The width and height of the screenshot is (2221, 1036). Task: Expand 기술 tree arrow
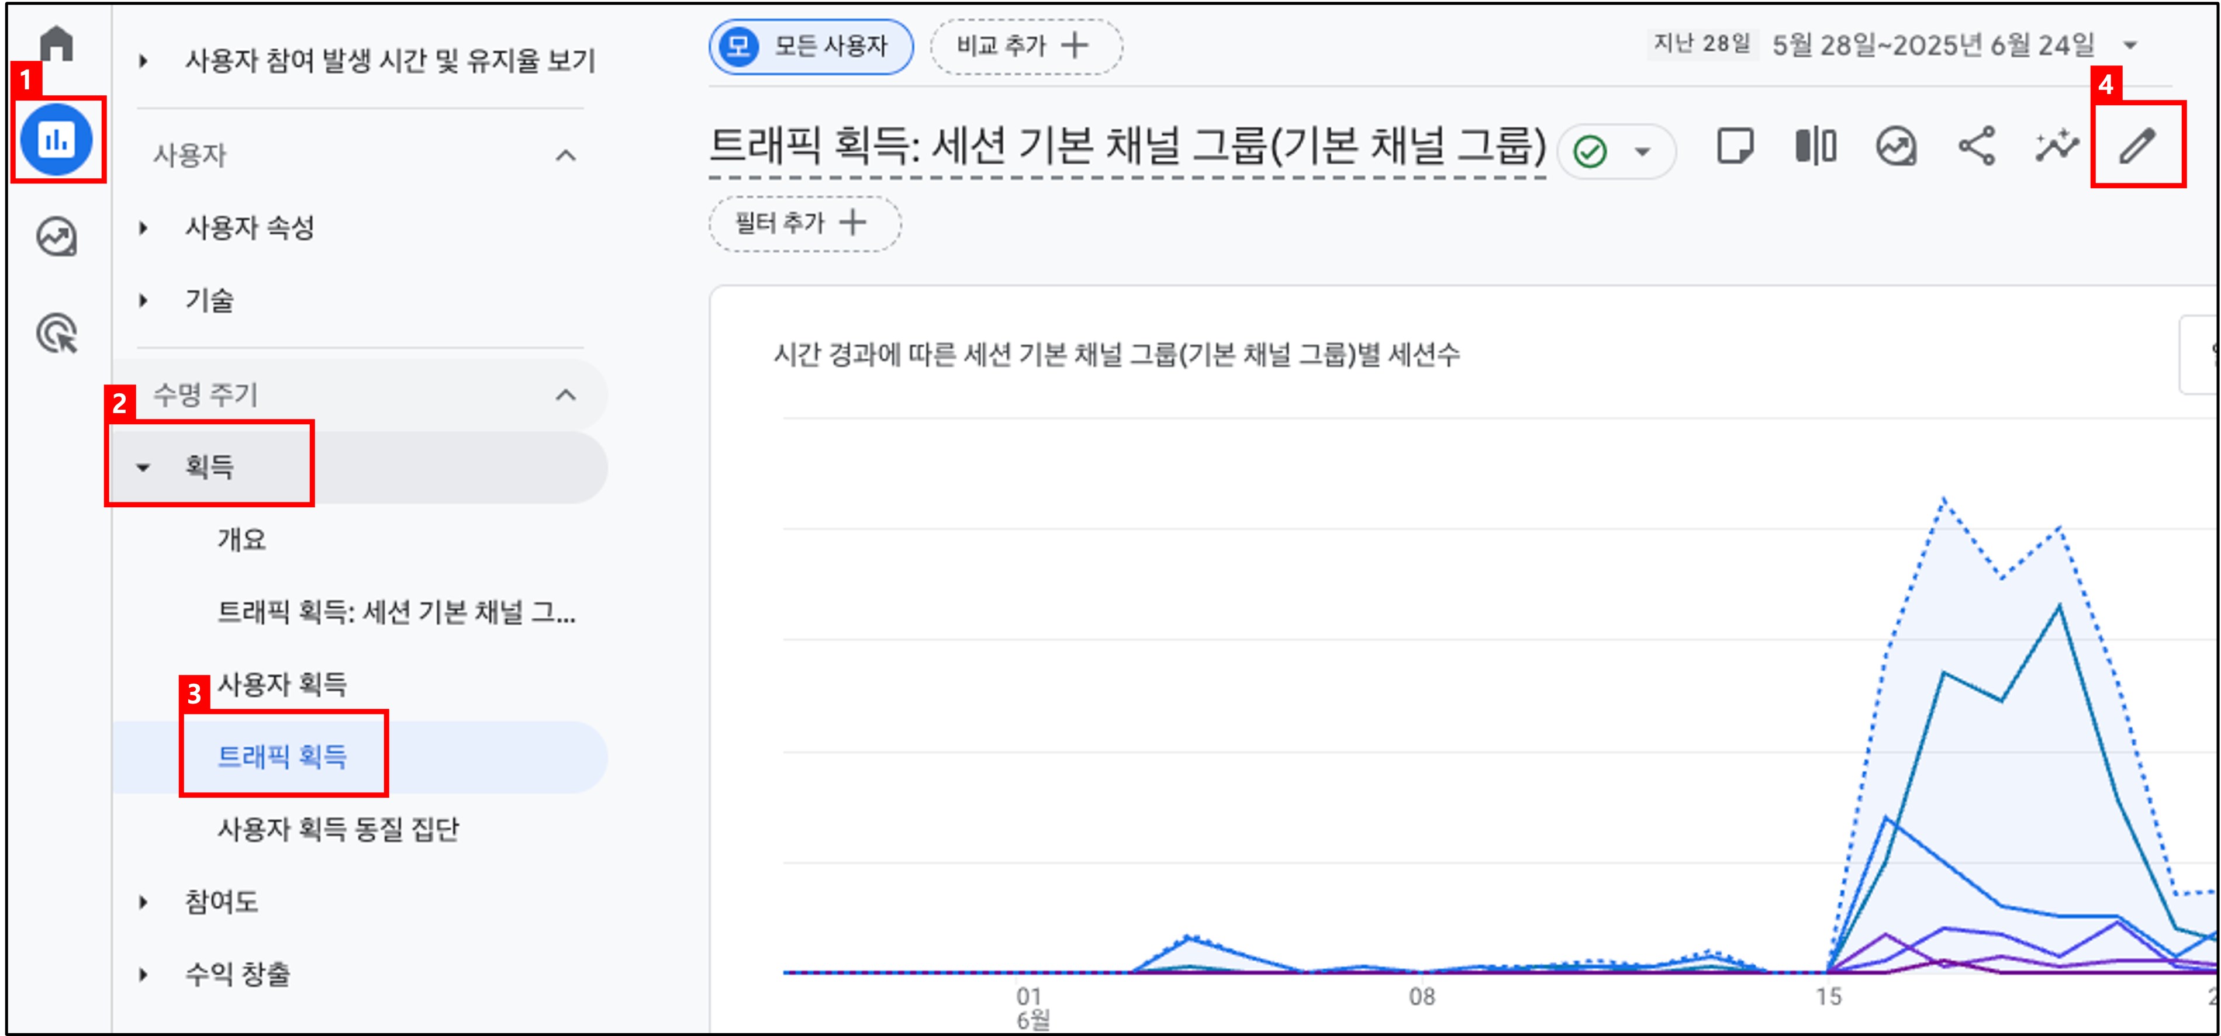(143, 300)
